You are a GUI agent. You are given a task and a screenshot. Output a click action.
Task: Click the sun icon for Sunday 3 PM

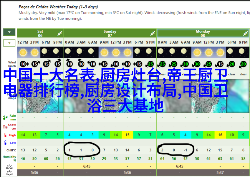click(127, 52)
